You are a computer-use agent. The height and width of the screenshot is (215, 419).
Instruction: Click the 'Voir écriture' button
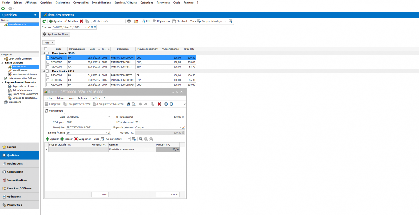click(54, 111)
